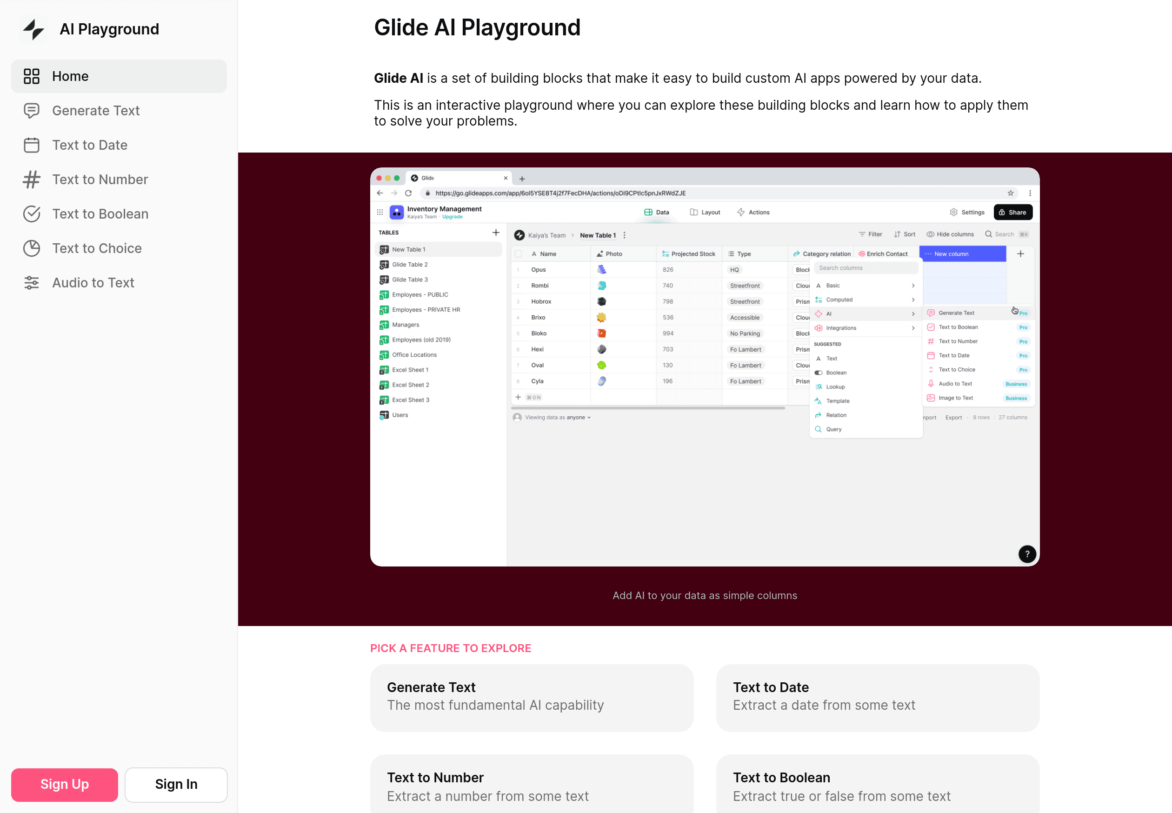Click the Enrich Contact column header
The width and height of the screenshot is (1172, 813).
pyautogui.click(x=887, y=253)
